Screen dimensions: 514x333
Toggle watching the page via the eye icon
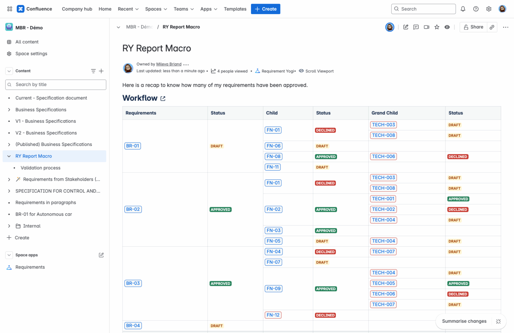(x=447, y=27)
